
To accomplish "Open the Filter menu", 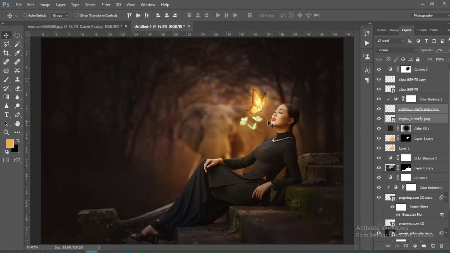I will coord(106,5).
